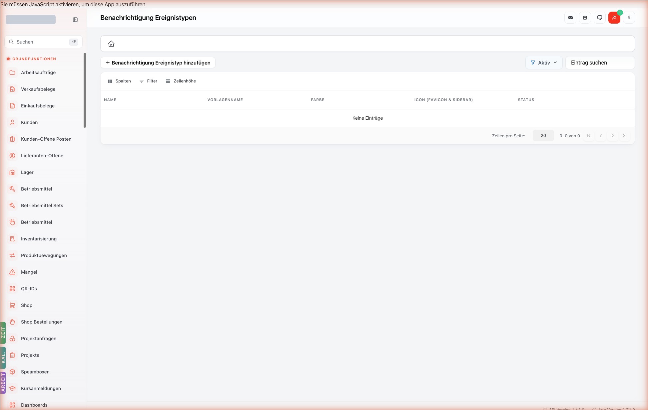Click the sidebar vertical scrollbar

click(85, 90)
